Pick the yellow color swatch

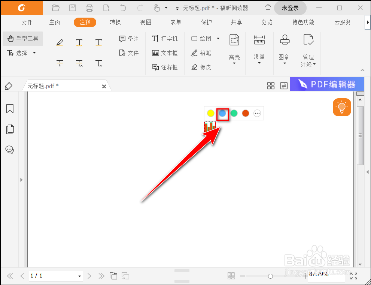210,113
